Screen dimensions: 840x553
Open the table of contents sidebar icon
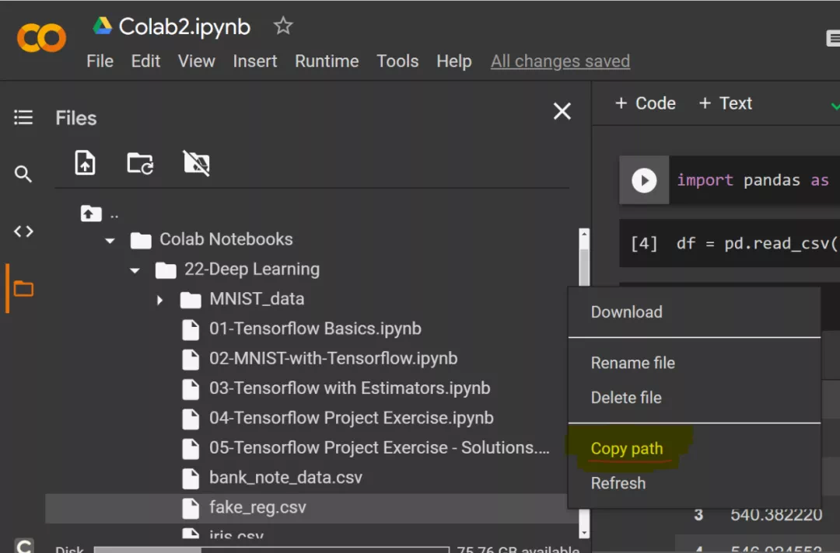(x=23, y=117)
